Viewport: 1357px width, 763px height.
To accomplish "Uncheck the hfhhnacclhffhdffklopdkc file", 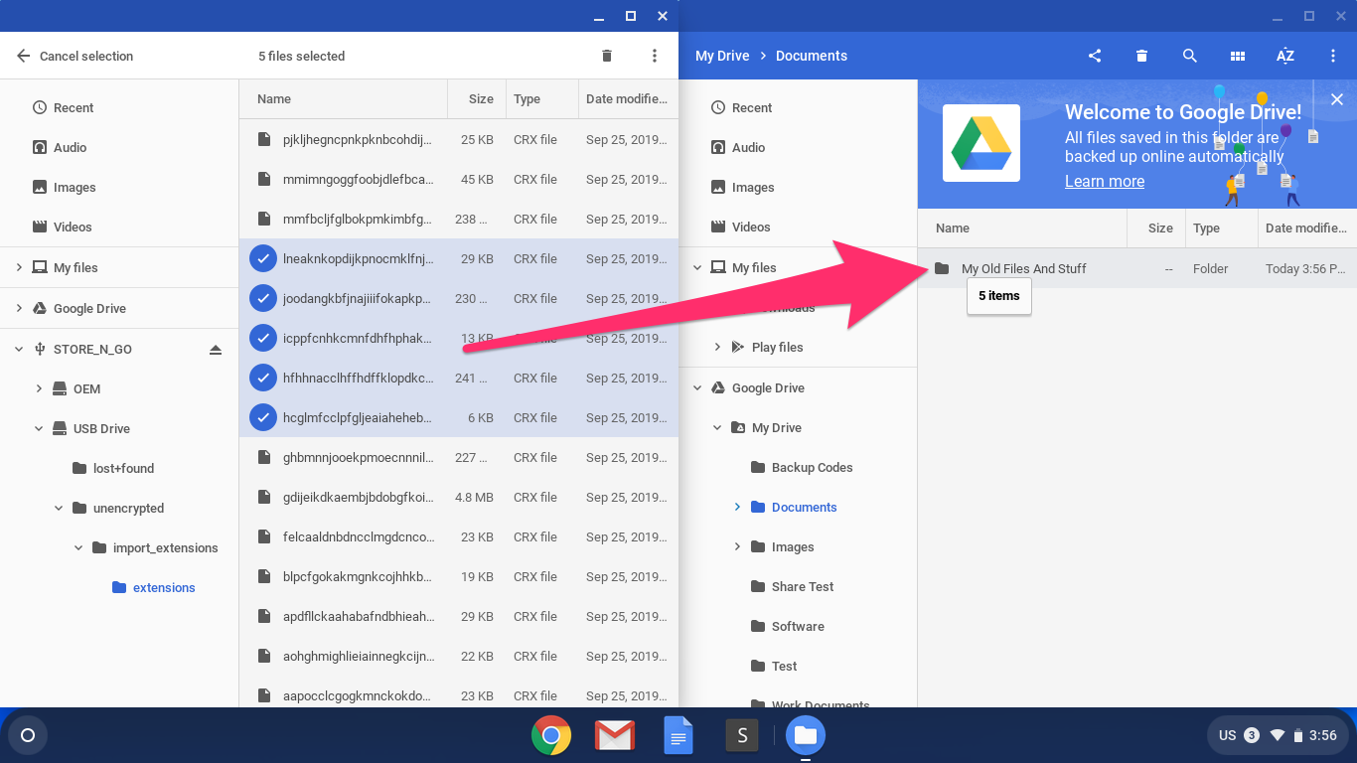I will 262,378.
